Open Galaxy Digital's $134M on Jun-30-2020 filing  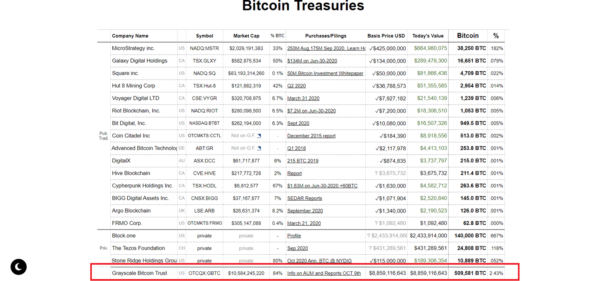[x=311, y=61]
